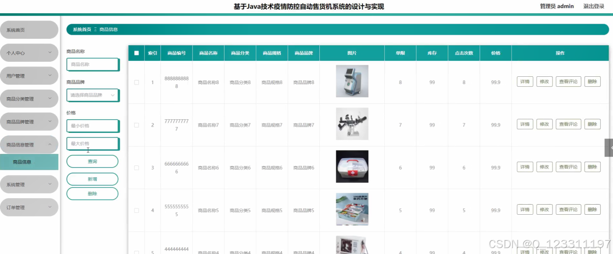This screenshot has width=613, height=254.
Task: Click 删除 in the 商品名称6 row
Action: click(592, 167)
